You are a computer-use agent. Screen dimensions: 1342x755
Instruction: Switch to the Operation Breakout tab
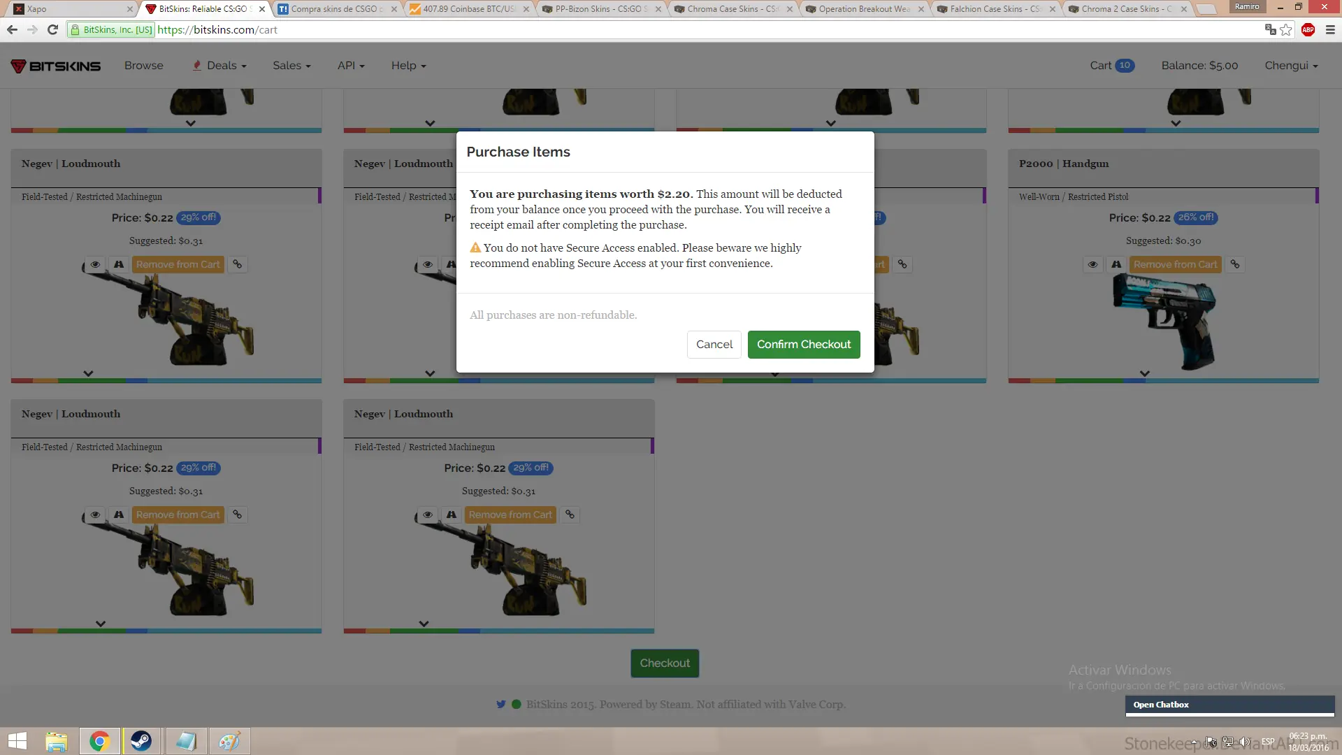coord(864,9)
